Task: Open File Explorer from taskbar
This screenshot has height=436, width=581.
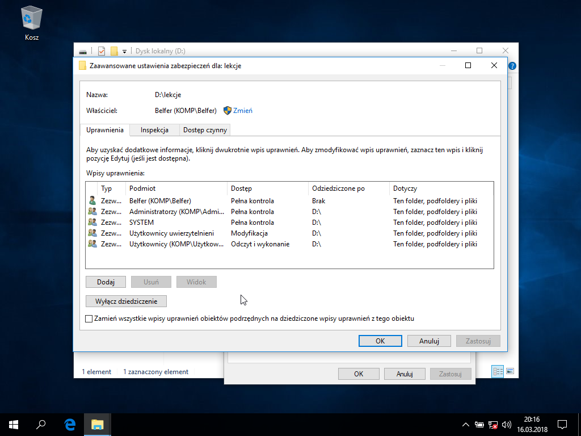Action: [x=97, y=425]
